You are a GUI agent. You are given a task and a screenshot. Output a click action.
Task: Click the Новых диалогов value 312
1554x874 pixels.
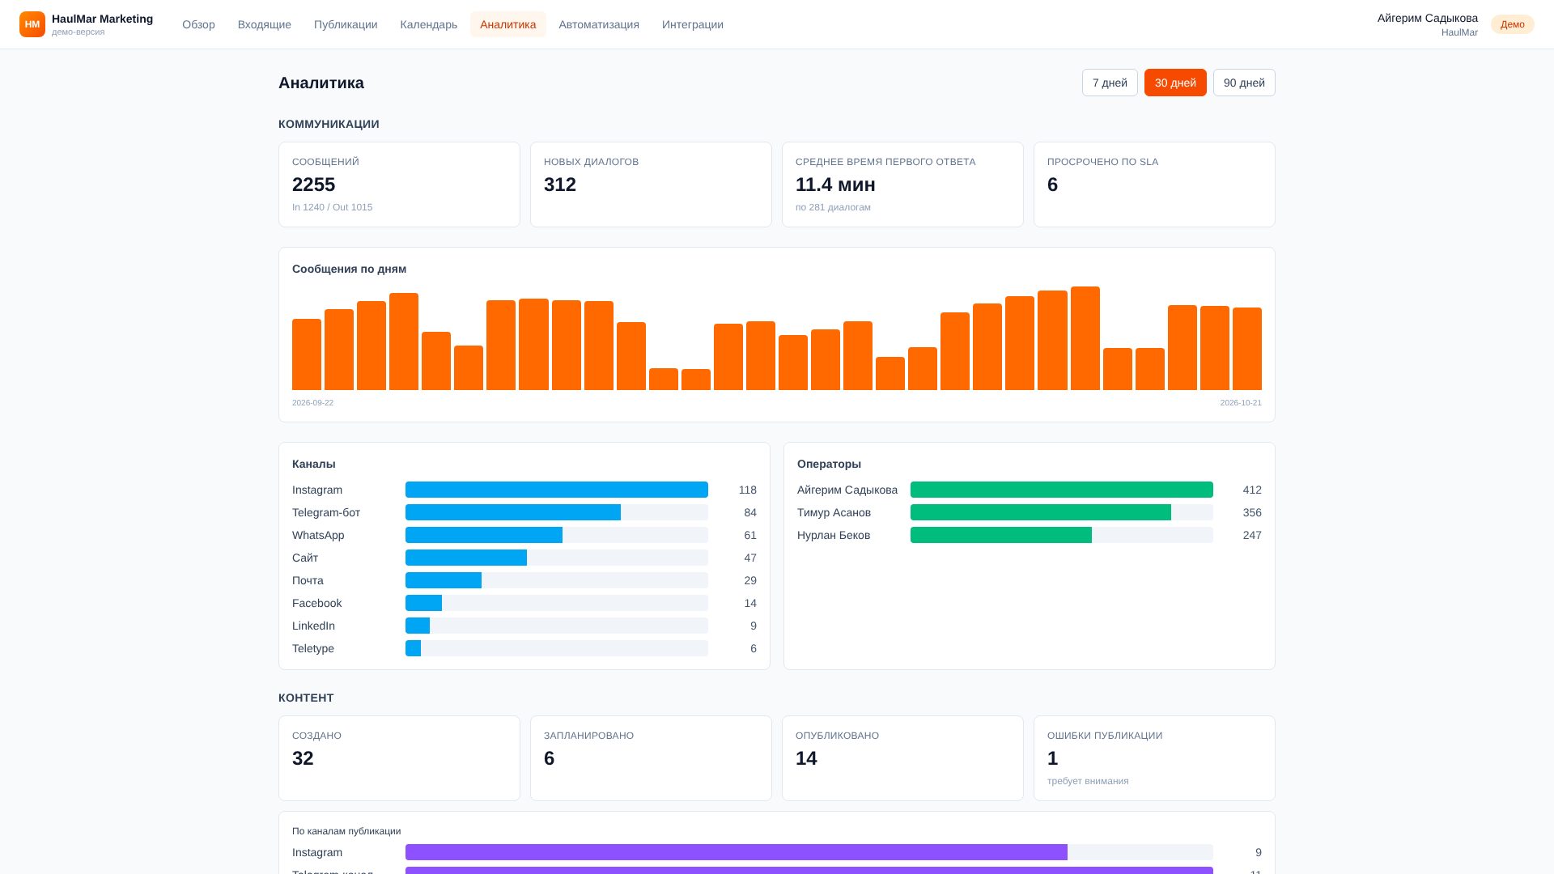pyautogui.click(x=560, y=185)
